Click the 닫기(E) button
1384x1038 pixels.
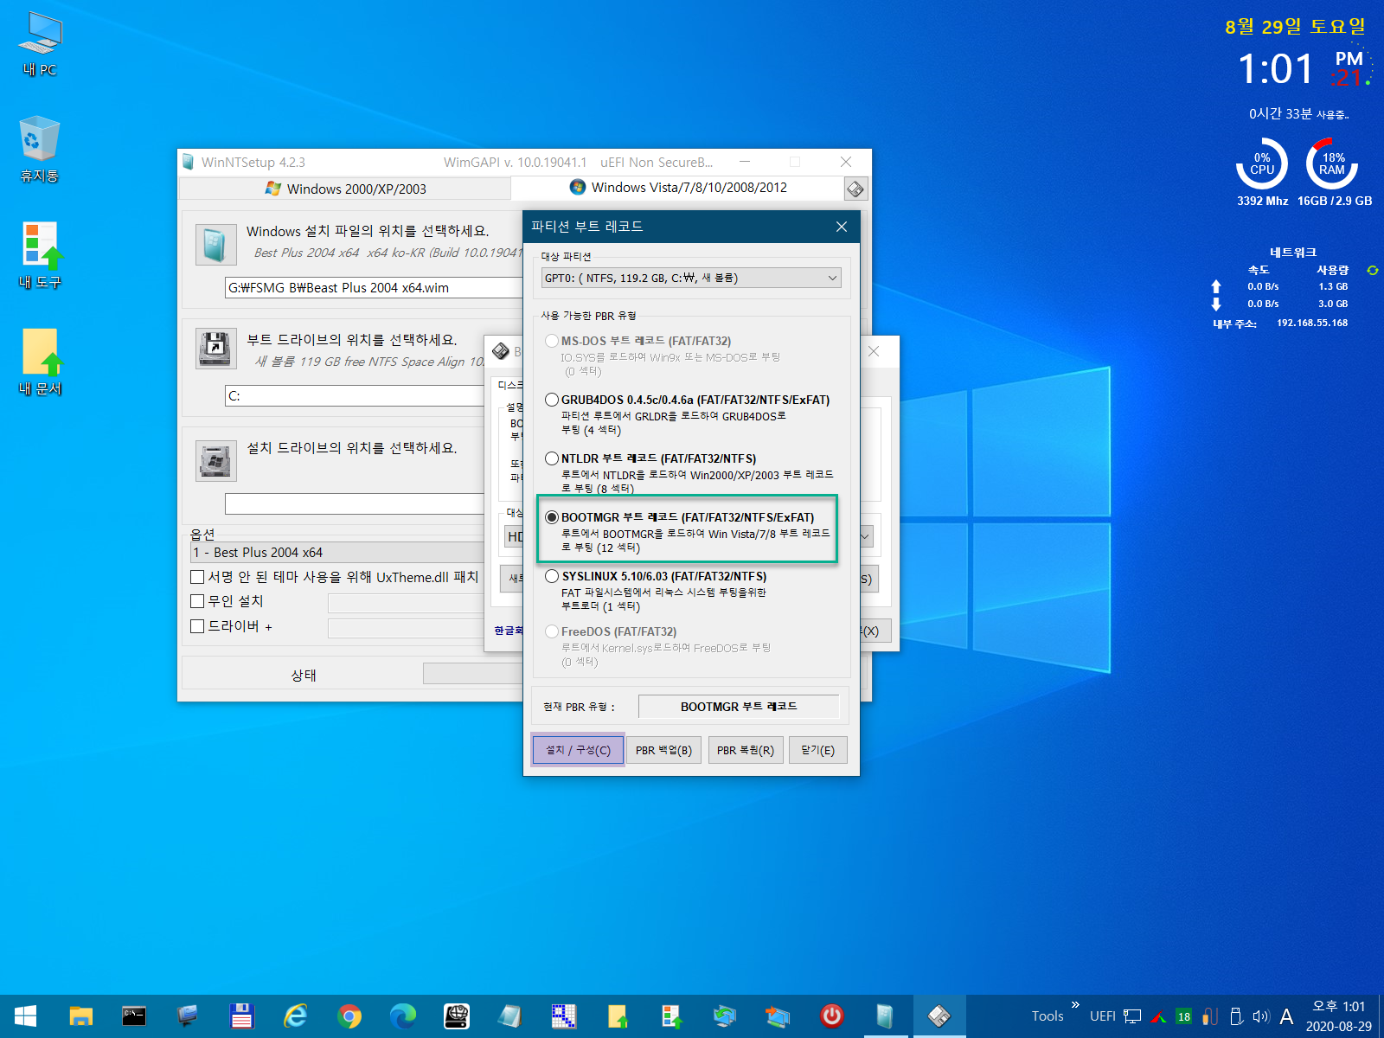click(817, 750)
